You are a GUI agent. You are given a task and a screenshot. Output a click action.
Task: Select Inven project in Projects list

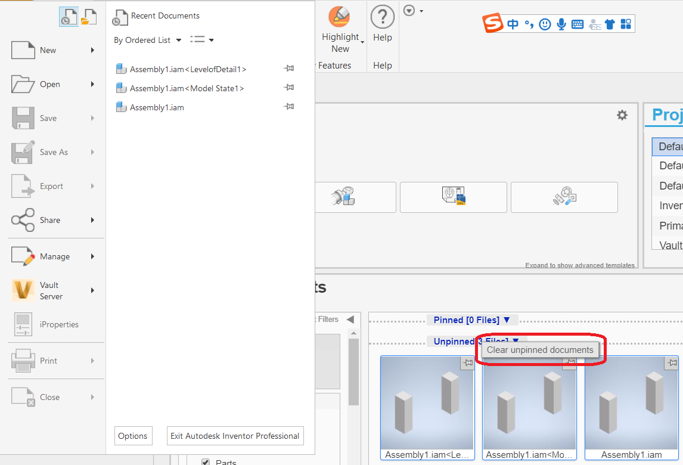pos(668,206)
